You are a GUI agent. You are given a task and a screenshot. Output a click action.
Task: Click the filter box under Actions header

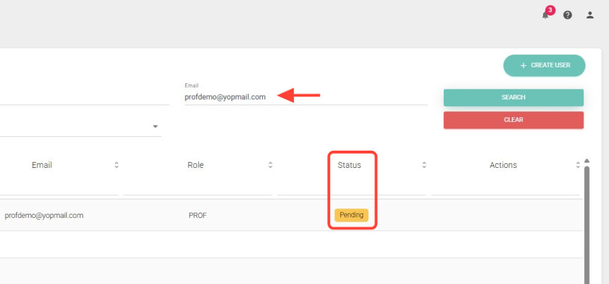504,187
